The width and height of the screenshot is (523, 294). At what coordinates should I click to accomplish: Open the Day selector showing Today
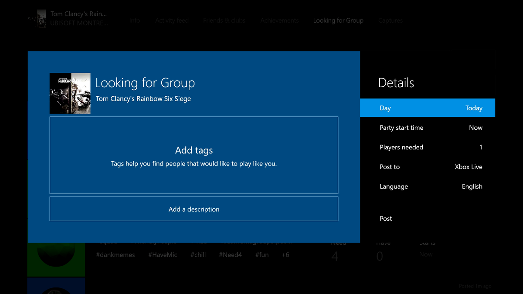coord(428,108)
